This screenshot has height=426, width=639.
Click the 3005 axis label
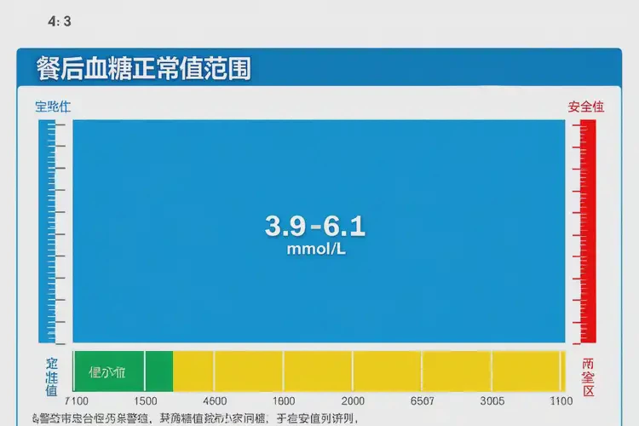(492, 401)
